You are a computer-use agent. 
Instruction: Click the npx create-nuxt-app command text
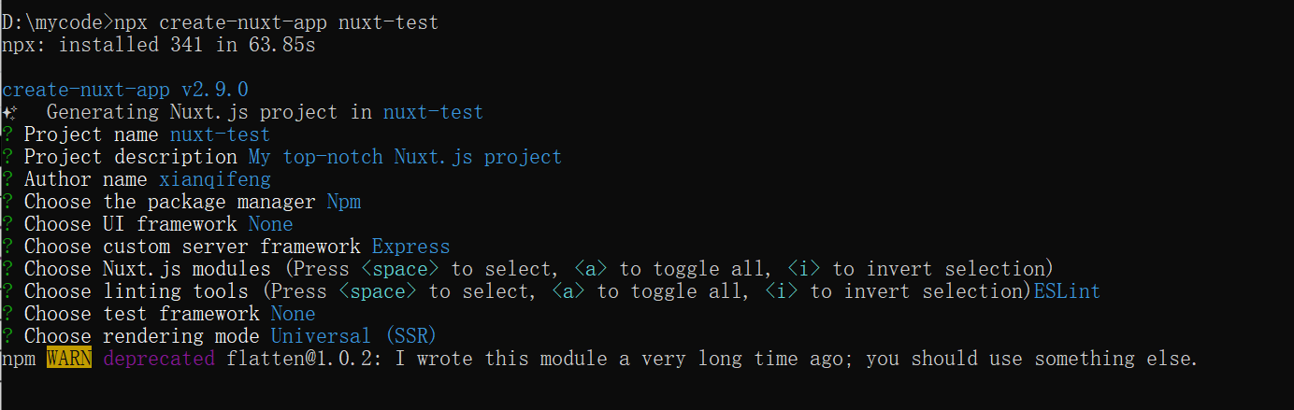[x=276, y=22]
